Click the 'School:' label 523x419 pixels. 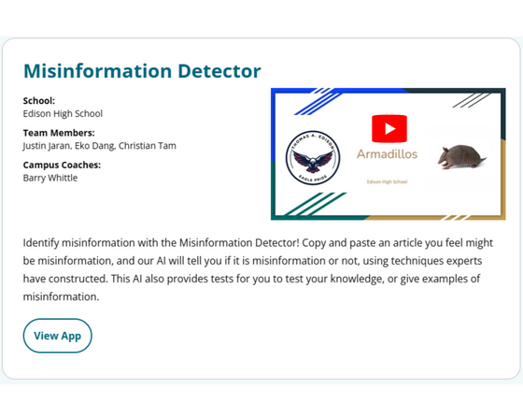pyautogui.click(x=39, y=101)
